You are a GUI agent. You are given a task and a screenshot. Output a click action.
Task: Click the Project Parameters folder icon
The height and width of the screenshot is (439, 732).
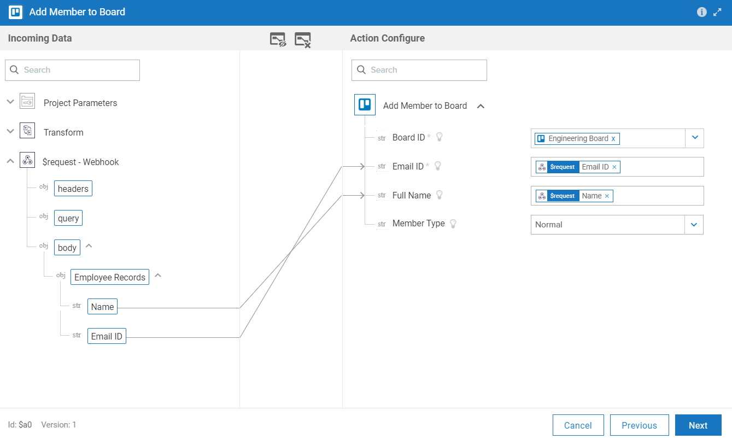(27, 102)
